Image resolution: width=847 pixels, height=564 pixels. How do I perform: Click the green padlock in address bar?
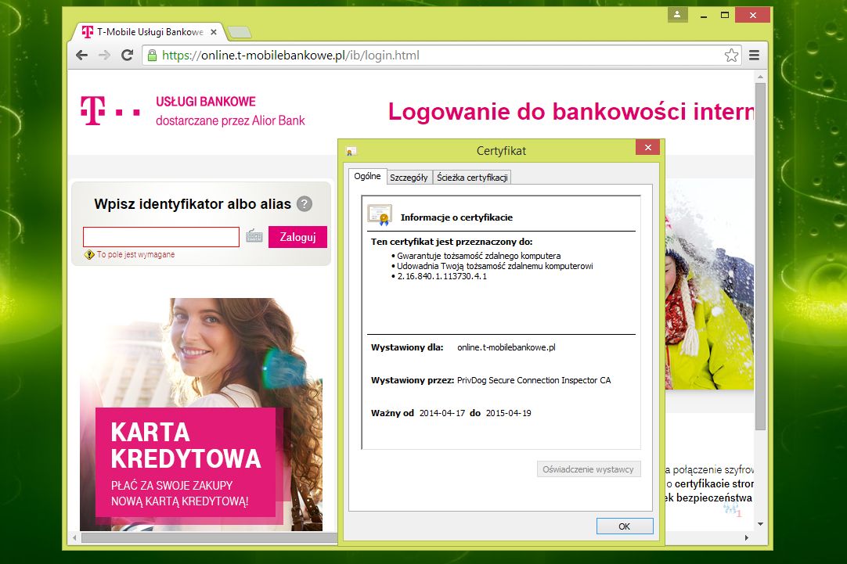click(153, 55)
